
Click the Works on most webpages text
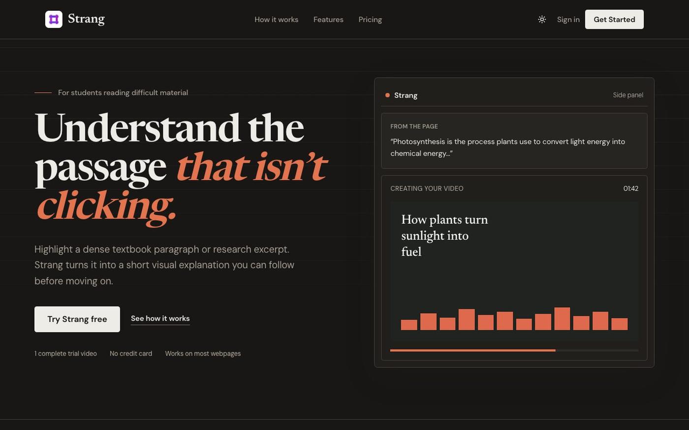(203, 353)
